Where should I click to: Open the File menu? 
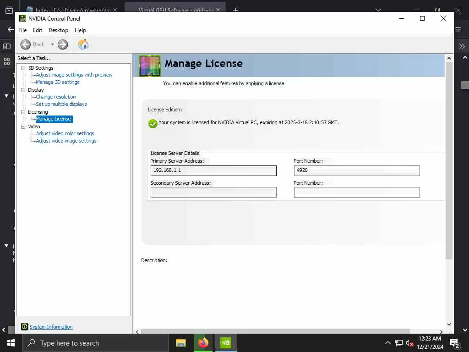pos(22,30)
